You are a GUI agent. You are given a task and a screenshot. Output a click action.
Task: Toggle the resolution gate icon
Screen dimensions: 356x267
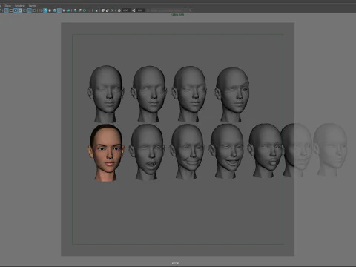tap(16, 10)
